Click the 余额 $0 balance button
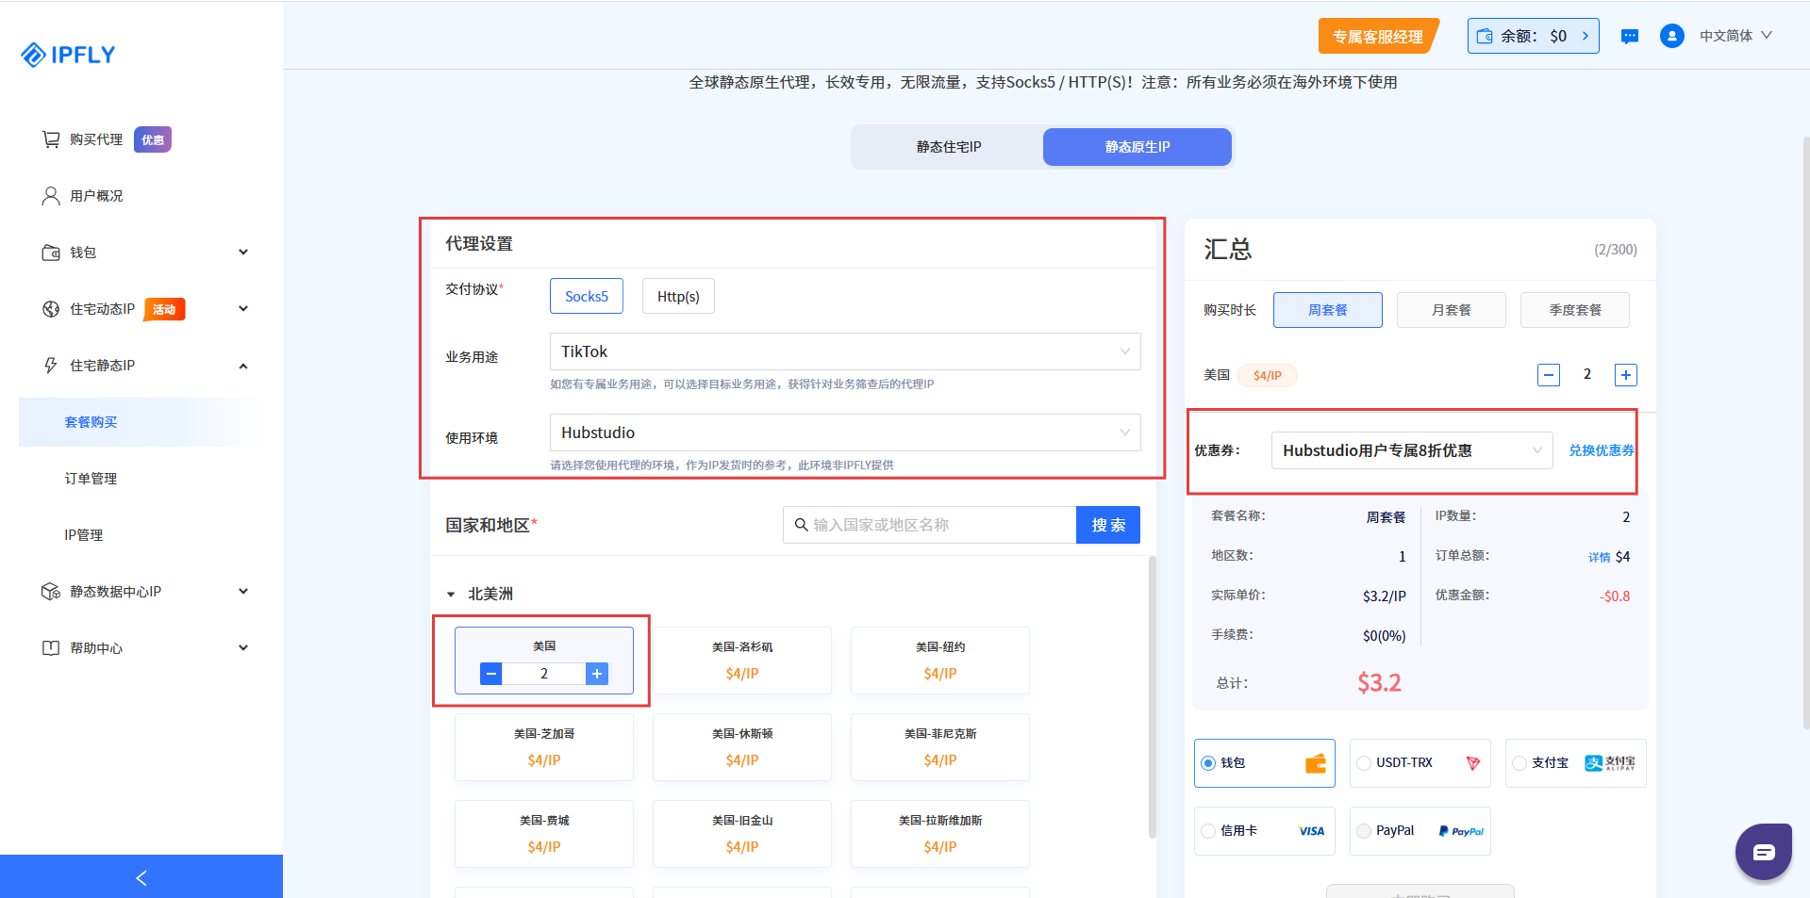1810x898 pixels. tap(1534, 36)
